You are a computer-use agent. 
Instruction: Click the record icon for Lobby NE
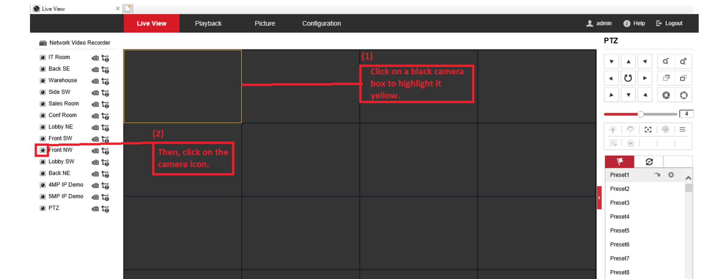[95, 128]
